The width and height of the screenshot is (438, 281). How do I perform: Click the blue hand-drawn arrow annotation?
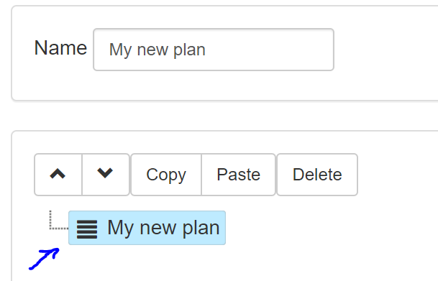pos(44,259)
